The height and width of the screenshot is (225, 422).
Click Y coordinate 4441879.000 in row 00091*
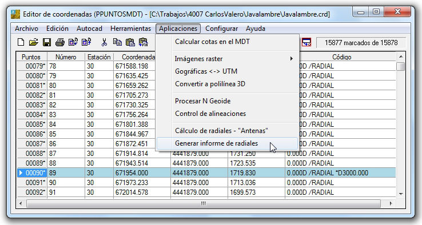(x=199, y=183)
